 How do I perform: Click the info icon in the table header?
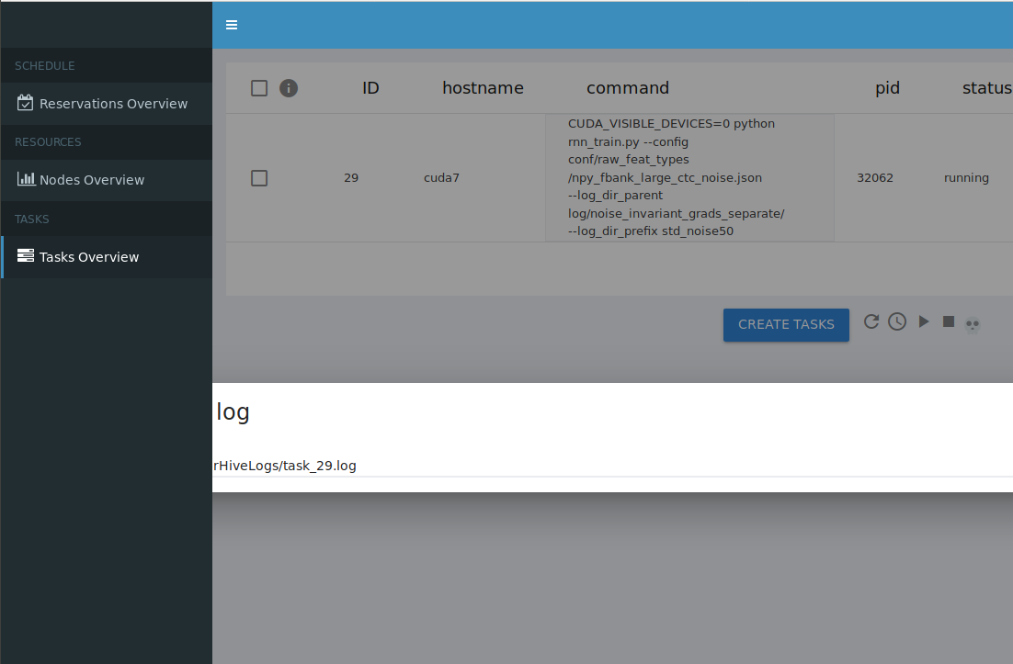(x=288, y=88)
